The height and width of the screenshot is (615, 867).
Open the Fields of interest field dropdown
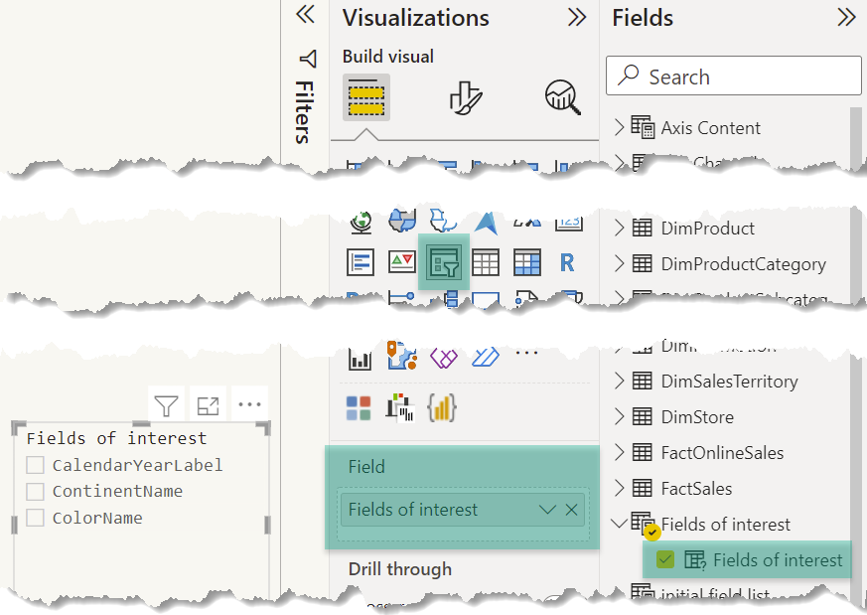pyautogui.click(x=546, y=510)
